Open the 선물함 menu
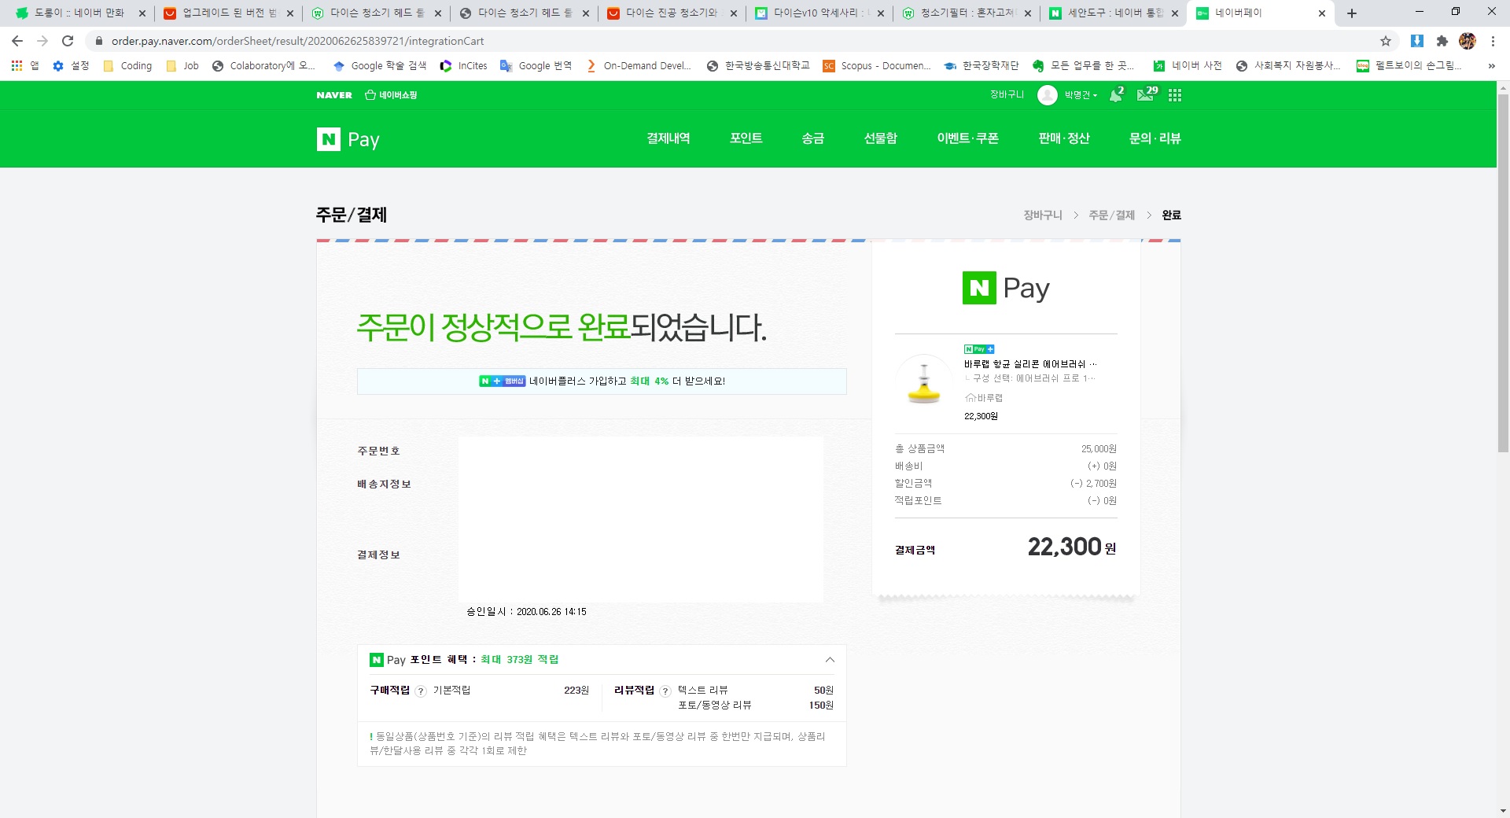Image resolution: width=1510 pixels, height=818 pixels. tap(881, 138)
